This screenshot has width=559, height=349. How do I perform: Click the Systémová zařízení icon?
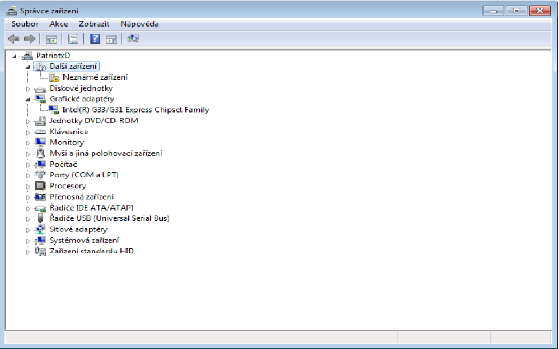[40, 240]
